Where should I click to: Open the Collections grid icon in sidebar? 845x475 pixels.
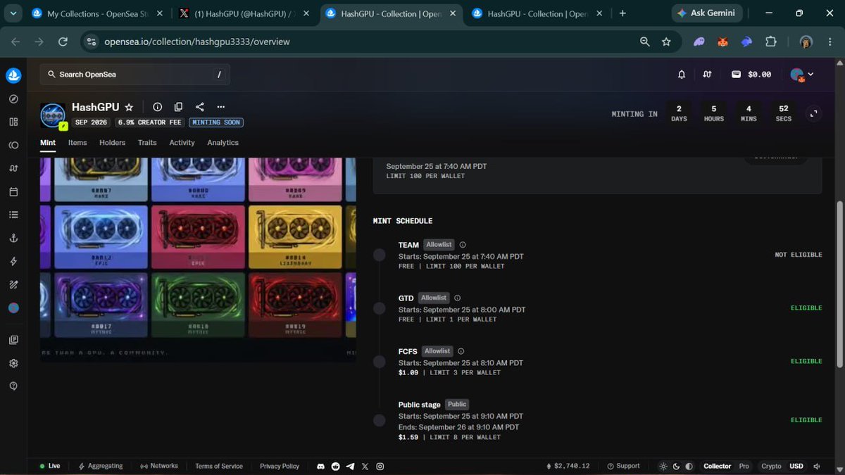click(13, 122)
